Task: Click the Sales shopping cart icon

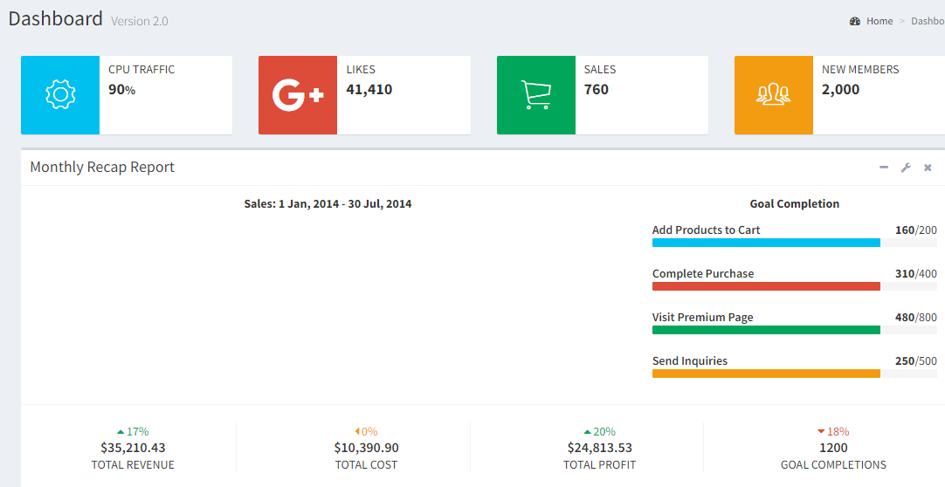Action: coord(535,95)
